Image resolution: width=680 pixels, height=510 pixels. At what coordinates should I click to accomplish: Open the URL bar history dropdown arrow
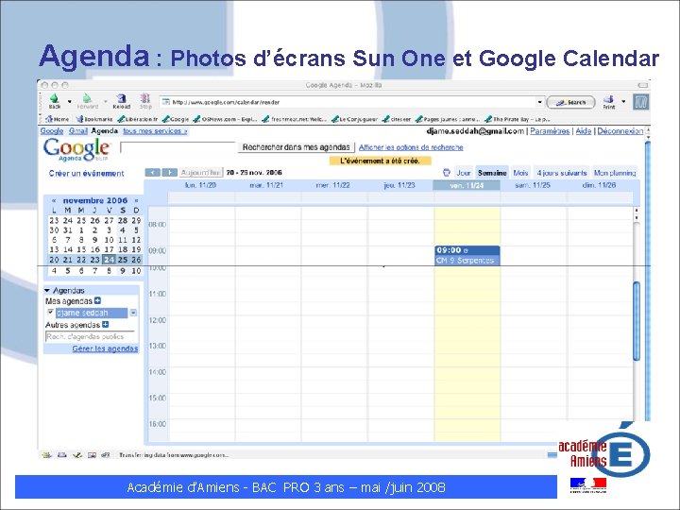coord(539,102)
